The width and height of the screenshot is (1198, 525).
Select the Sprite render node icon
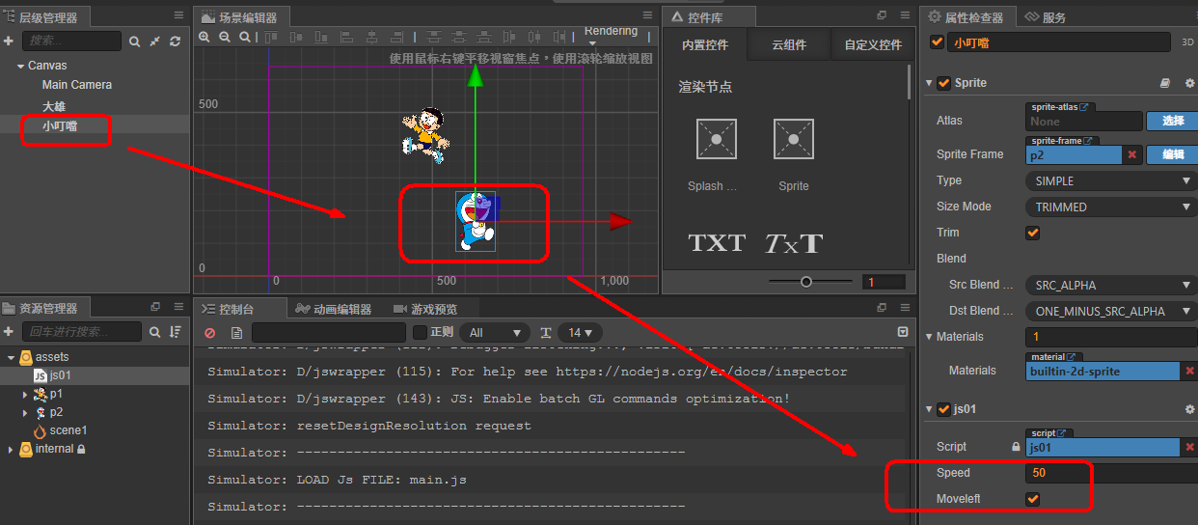794,139
